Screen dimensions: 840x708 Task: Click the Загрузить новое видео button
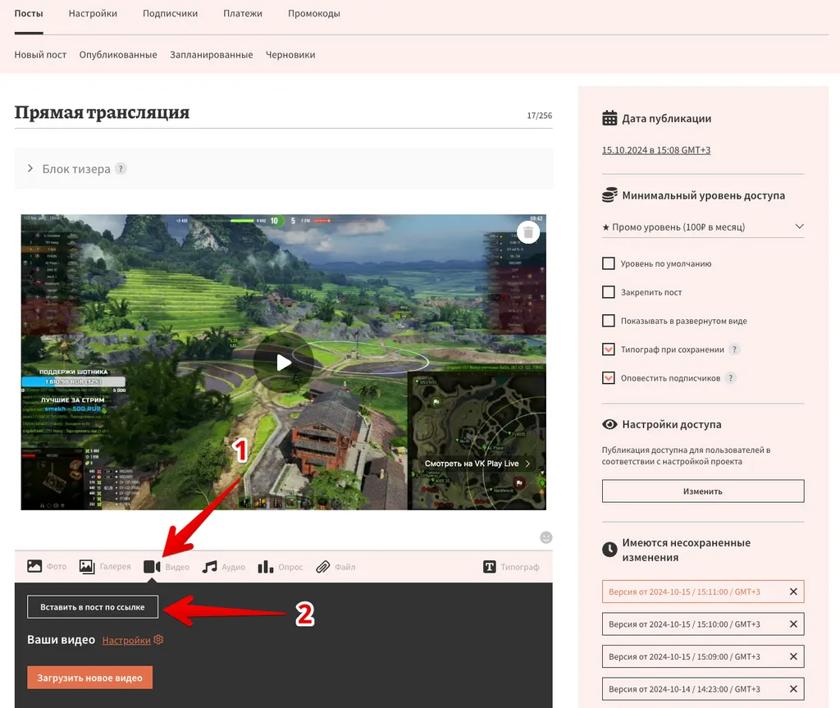point(89,678)
